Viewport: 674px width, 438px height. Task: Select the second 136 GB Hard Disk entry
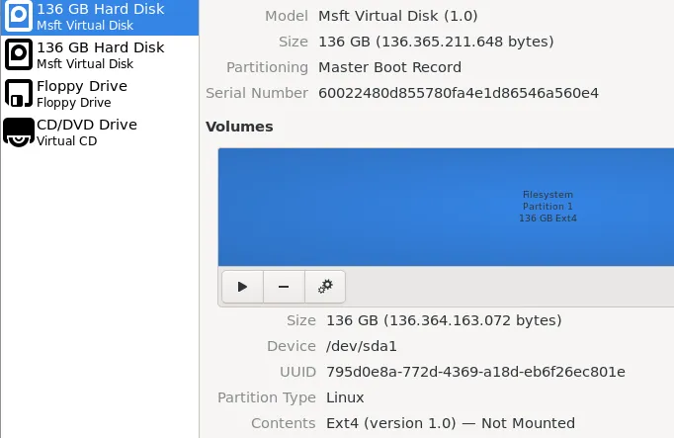pyautogui.click(x=100, y=54)
